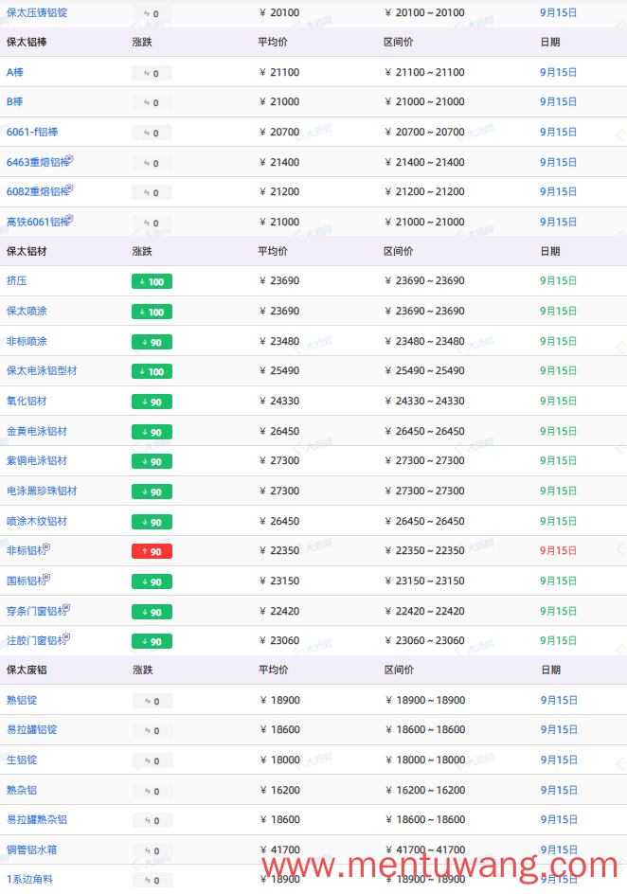
Task: Open the 铜管铝水箱 link
Action: click(x=32, y=850)
